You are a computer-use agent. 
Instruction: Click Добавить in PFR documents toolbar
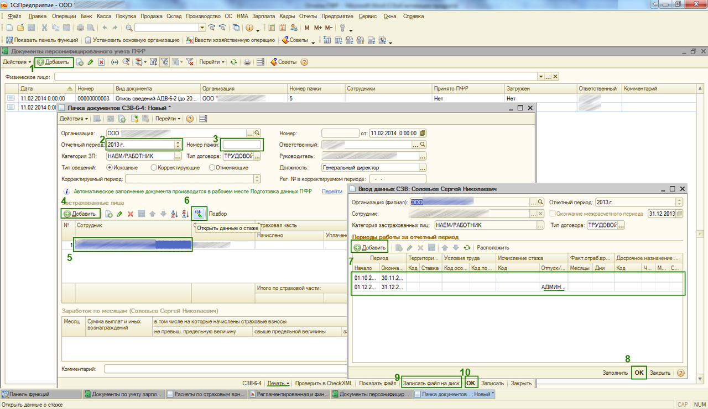tap(54, 62)
